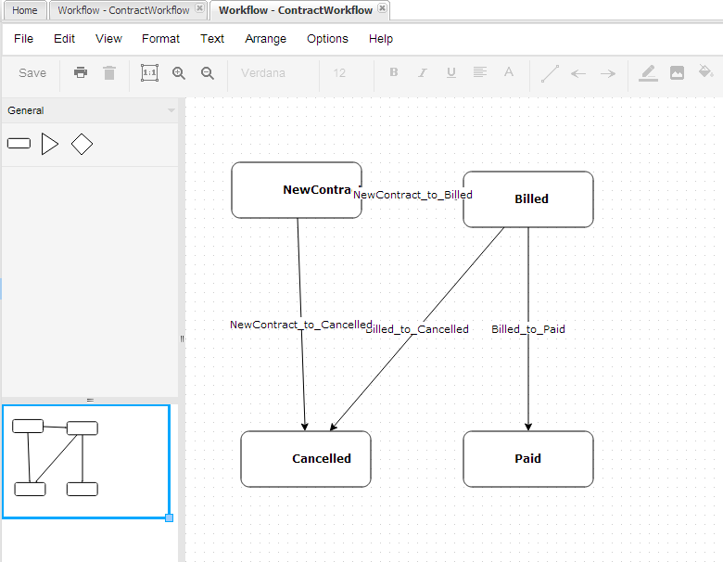
Task: Click the line color pencil icon
Action: pyautogui.click(x=648, y=73)
